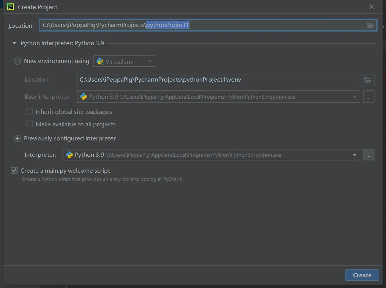Image resolution: width=386 pixels, height=288 pixels.
Task: Close the Create Project dialog
Action: 372,7
